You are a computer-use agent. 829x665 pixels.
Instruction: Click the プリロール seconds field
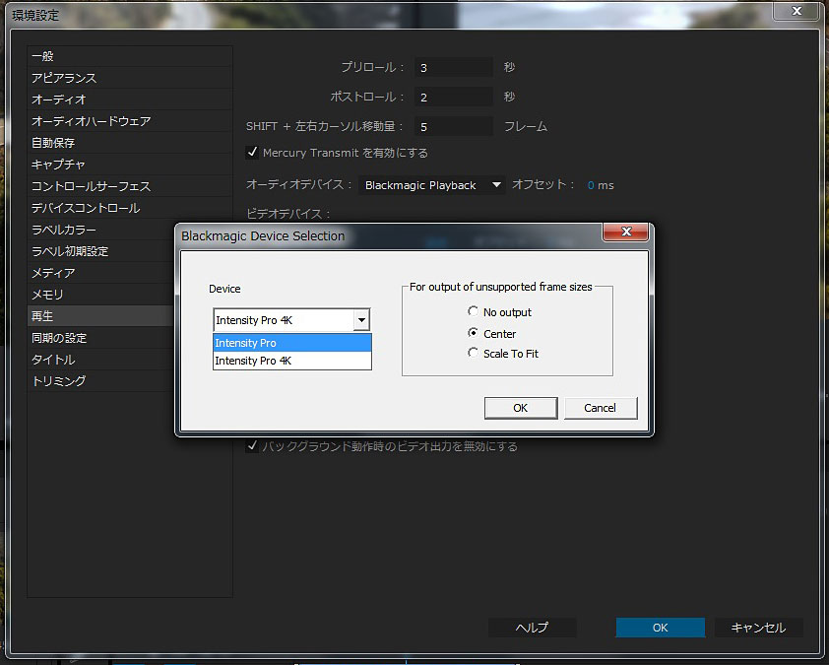[454, 68]
